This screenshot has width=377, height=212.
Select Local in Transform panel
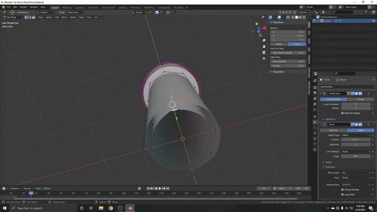(x=297, y=44)
